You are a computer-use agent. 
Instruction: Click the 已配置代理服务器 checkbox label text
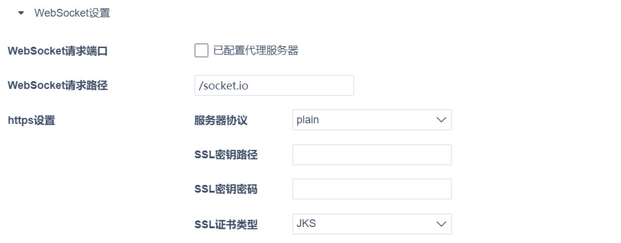click(255, 50)
